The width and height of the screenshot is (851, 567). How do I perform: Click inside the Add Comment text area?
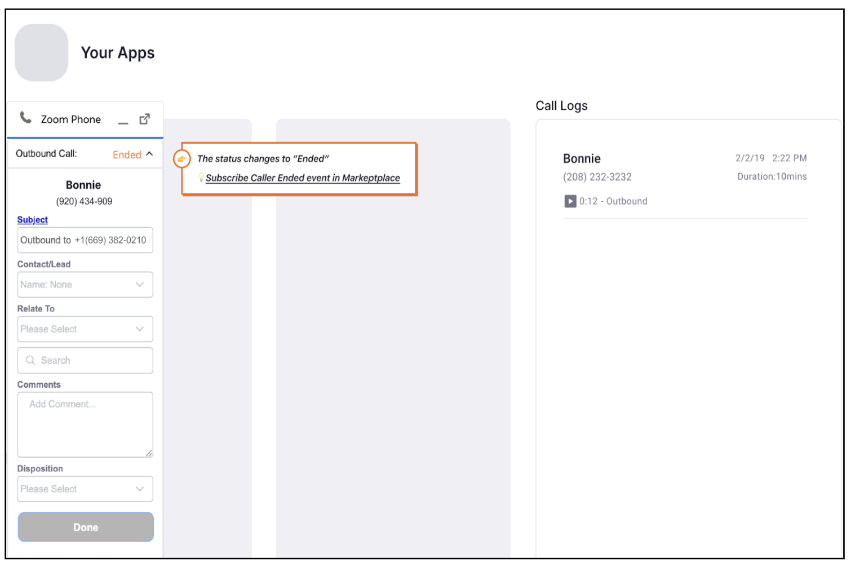pyautogui.click(x=85, y=423)
